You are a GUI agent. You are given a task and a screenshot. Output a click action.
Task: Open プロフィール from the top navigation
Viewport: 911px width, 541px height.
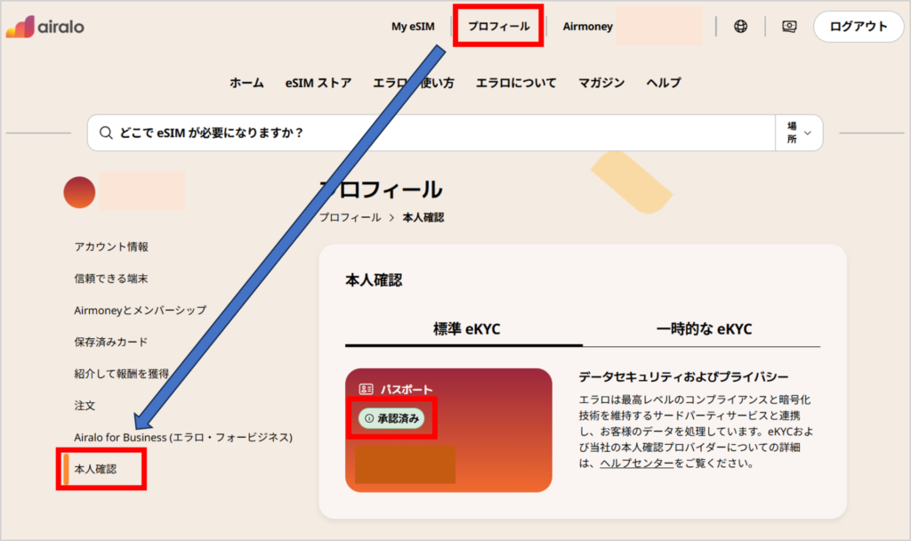point(498,26)
